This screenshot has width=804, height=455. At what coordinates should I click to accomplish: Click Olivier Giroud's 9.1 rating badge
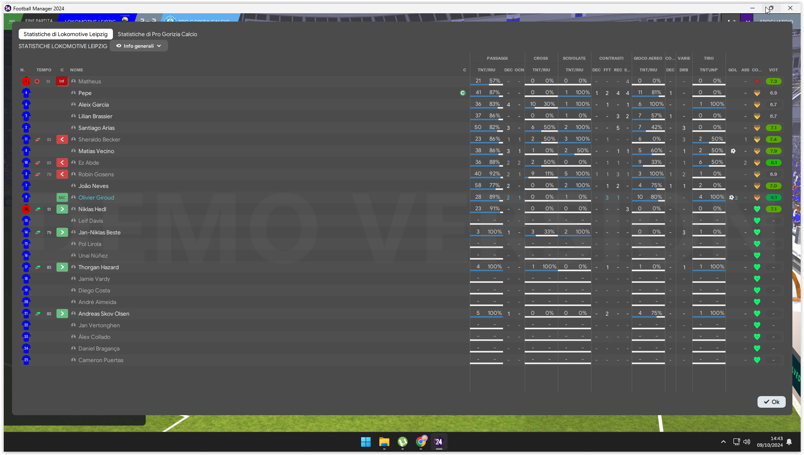click(774, 197)
